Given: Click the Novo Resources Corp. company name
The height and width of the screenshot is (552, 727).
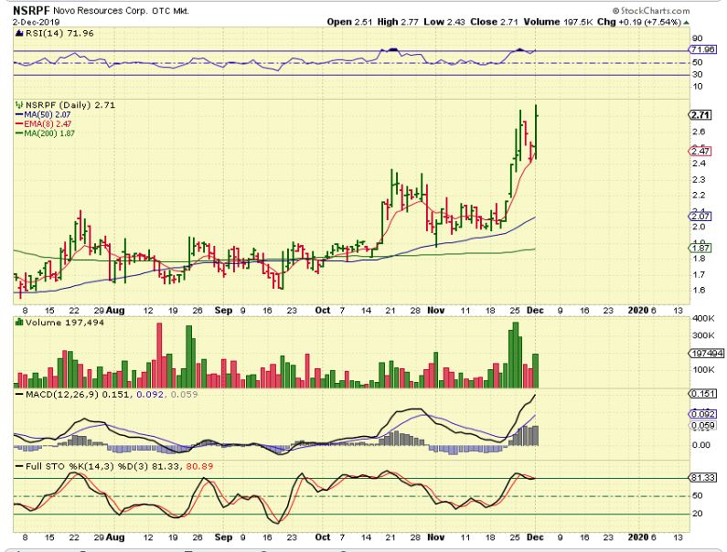Looking at the screenshot, I should 101,11.
